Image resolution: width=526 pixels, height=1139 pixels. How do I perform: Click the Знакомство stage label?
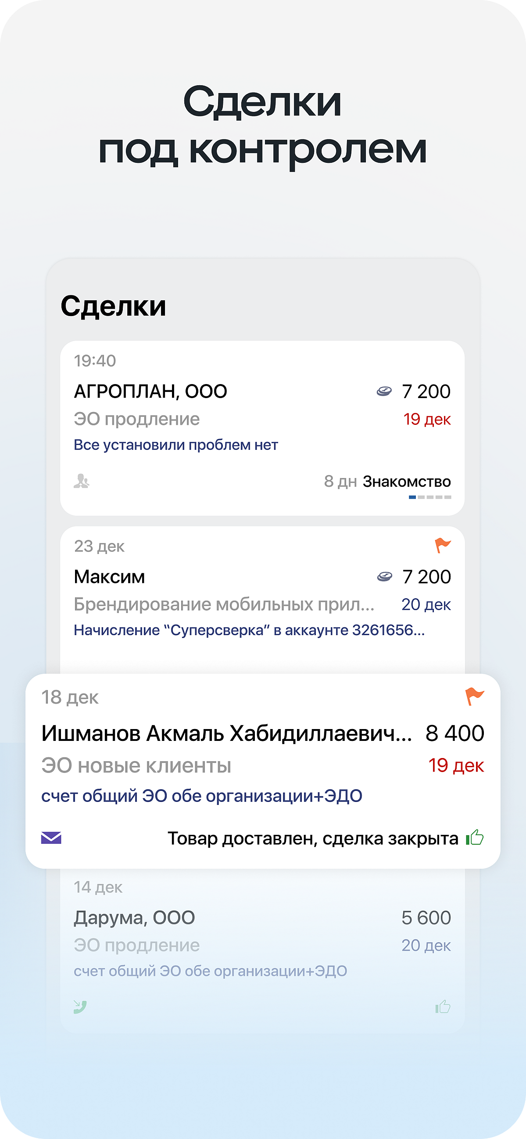coord(407,481)
